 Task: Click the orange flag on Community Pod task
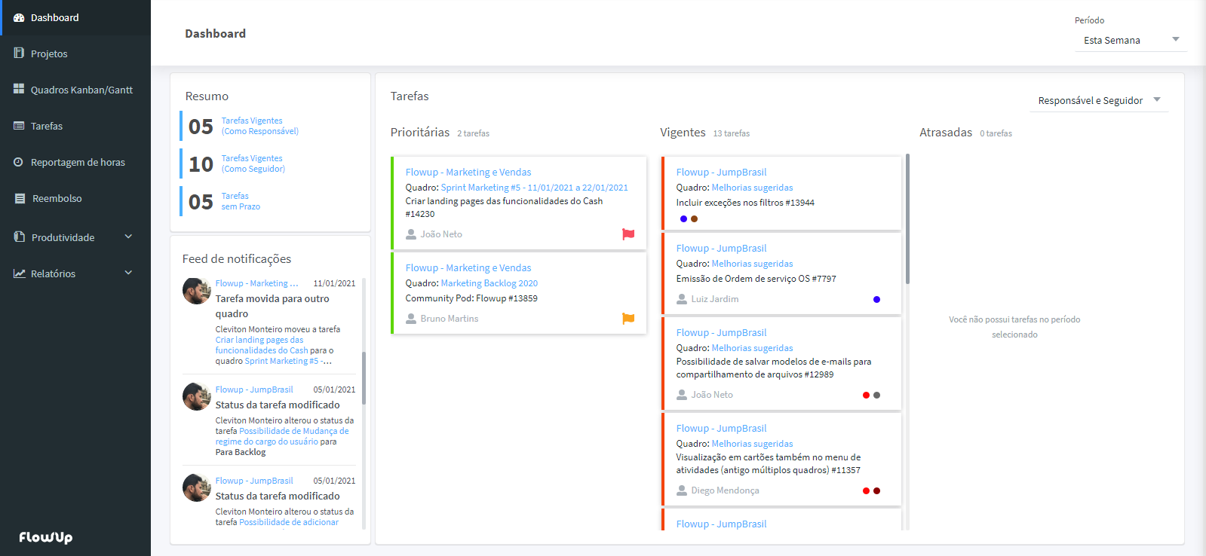point(628,319)
